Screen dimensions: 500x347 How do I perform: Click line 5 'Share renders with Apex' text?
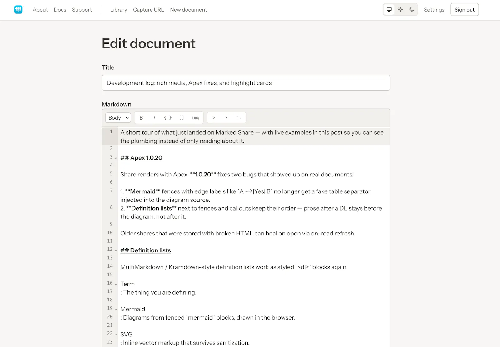coord(237,175)
